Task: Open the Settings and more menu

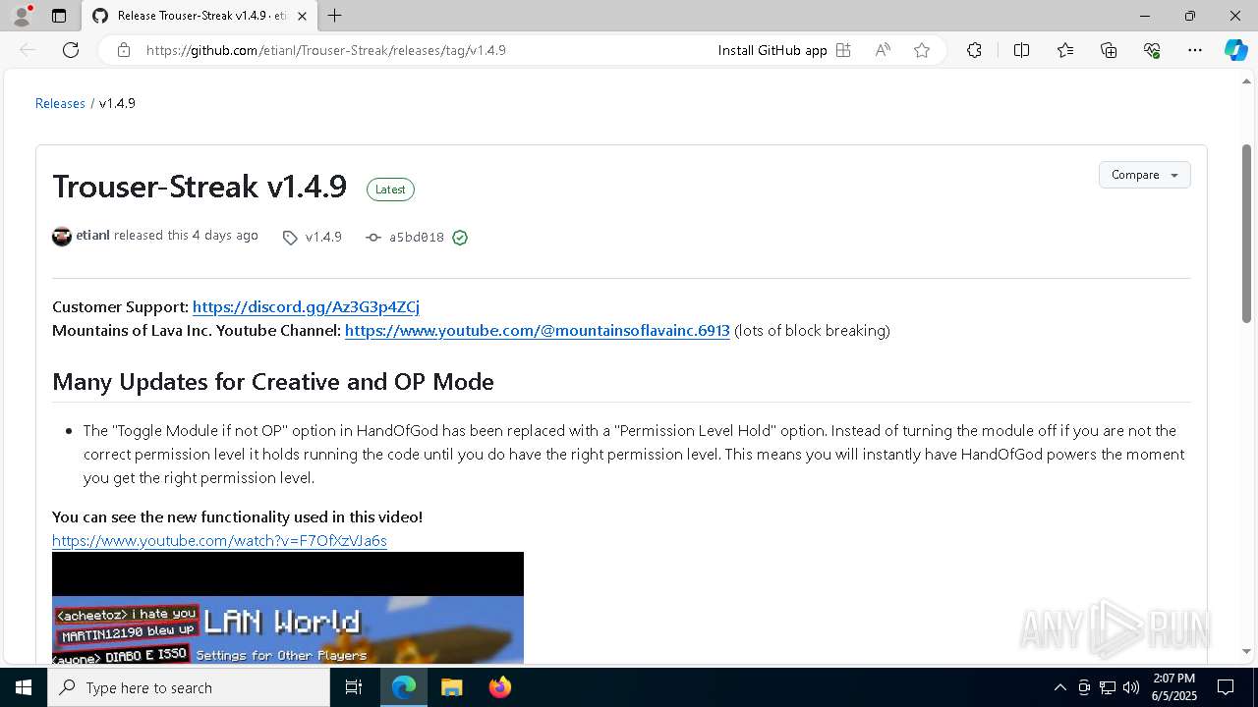Action: click(1195, 50)
